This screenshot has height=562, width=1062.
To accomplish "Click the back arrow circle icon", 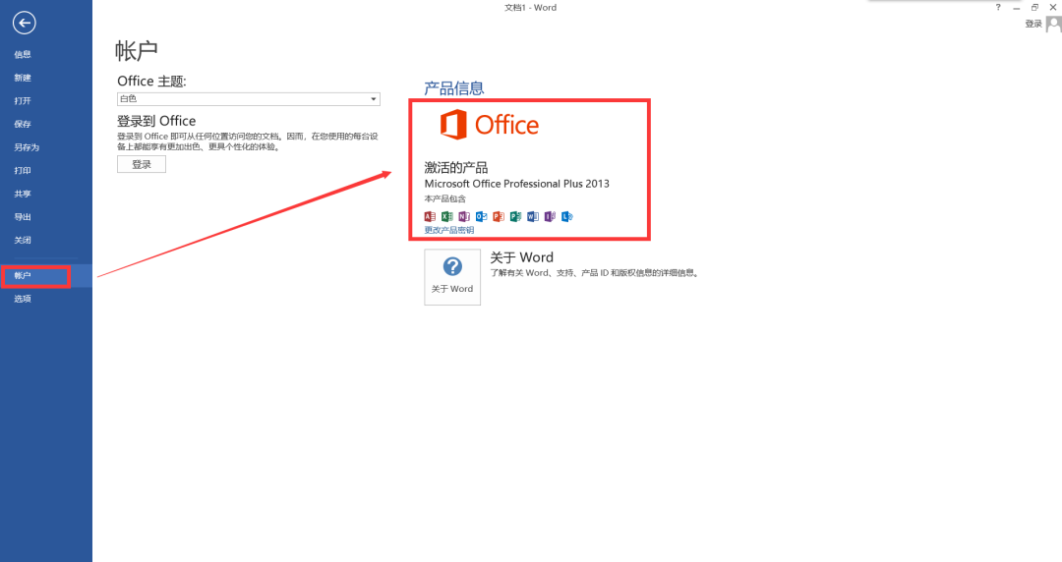I will pos(25,23).
